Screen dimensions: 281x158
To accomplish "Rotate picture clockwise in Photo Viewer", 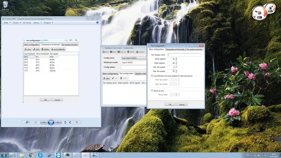I will tap(70, 122).
